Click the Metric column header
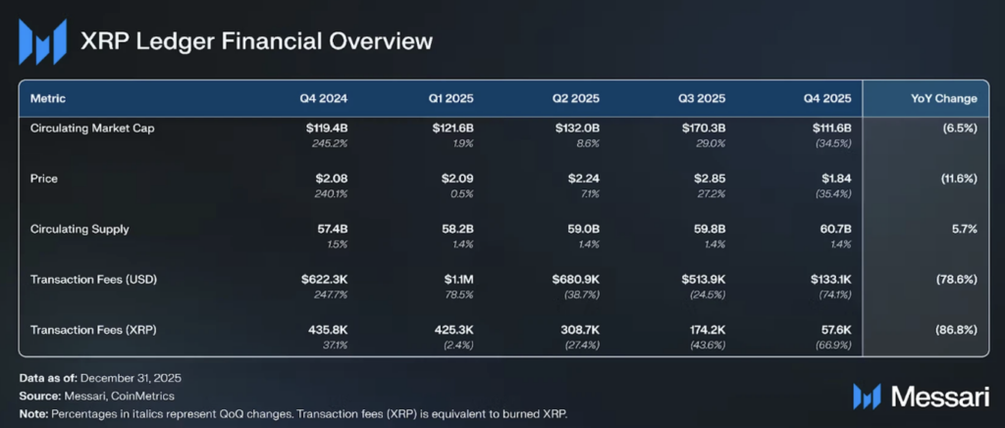The width and height of the screenshot is (1005, 428). click(49, 99)
